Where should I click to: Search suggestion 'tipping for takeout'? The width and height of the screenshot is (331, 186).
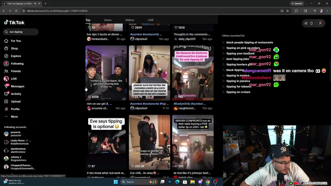[239, 87]
